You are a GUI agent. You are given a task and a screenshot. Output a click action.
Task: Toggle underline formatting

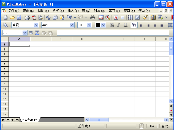[x=126, y=25]
